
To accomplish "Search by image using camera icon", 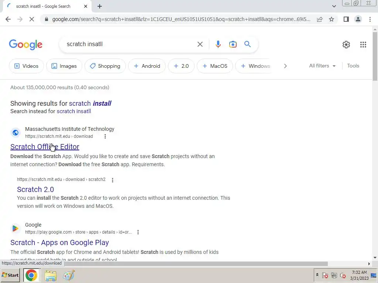I will tap(233, 44).
